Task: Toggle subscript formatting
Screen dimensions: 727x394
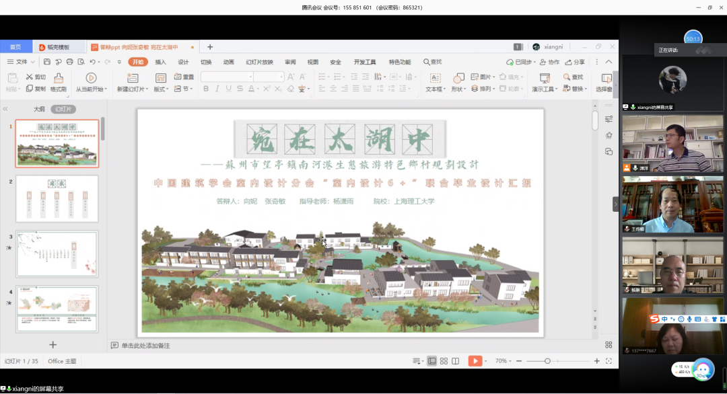Action: [x=278, y=89]
